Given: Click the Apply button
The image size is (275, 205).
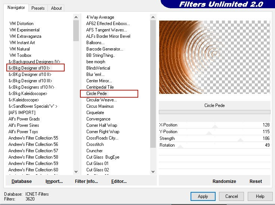Looking at the screenshot, I should [x=203, y=196].
